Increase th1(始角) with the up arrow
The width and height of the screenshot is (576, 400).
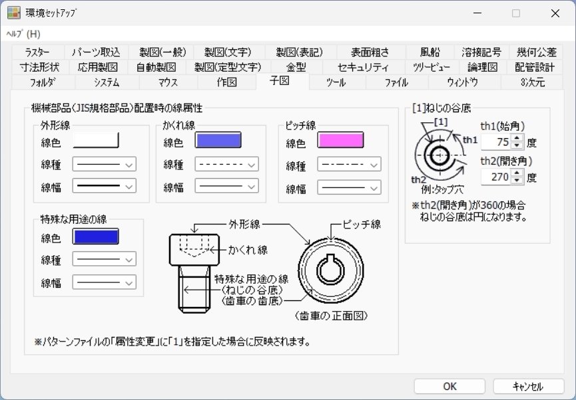(517, 138)
